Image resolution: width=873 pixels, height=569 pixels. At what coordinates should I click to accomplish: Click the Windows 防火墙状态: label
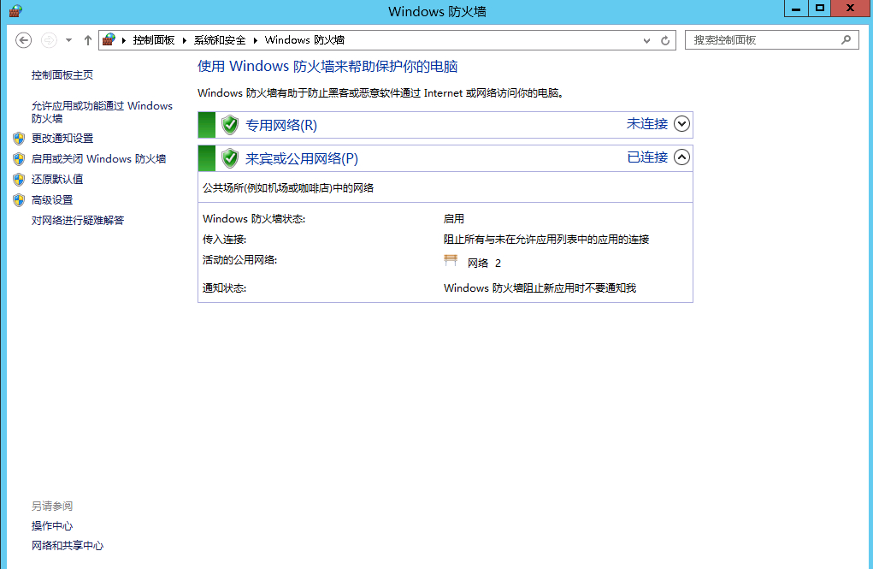(254, 219)
